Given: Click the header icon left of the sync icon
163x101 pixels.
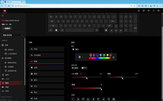Looking at the screenshot, I should pos(144,11).
